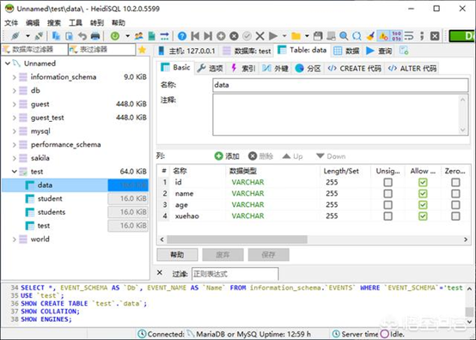476x340 pixels.
Task: Click the Up move column button
Action: pyautogui.click(x=293, y=156)
